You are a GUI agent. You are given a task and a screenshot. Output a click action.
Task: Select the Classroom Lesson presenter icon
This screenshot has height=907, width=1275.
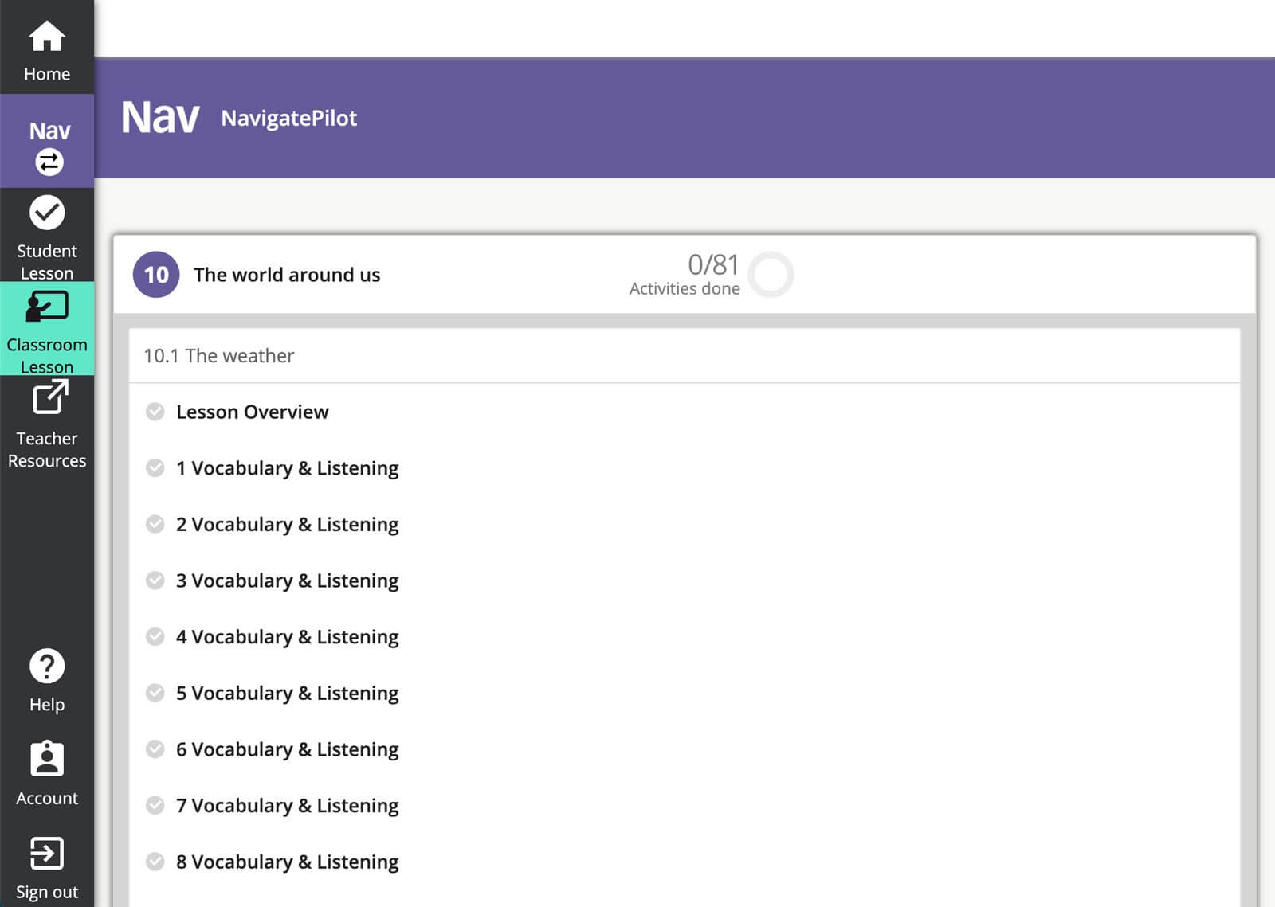pos(46,307)
